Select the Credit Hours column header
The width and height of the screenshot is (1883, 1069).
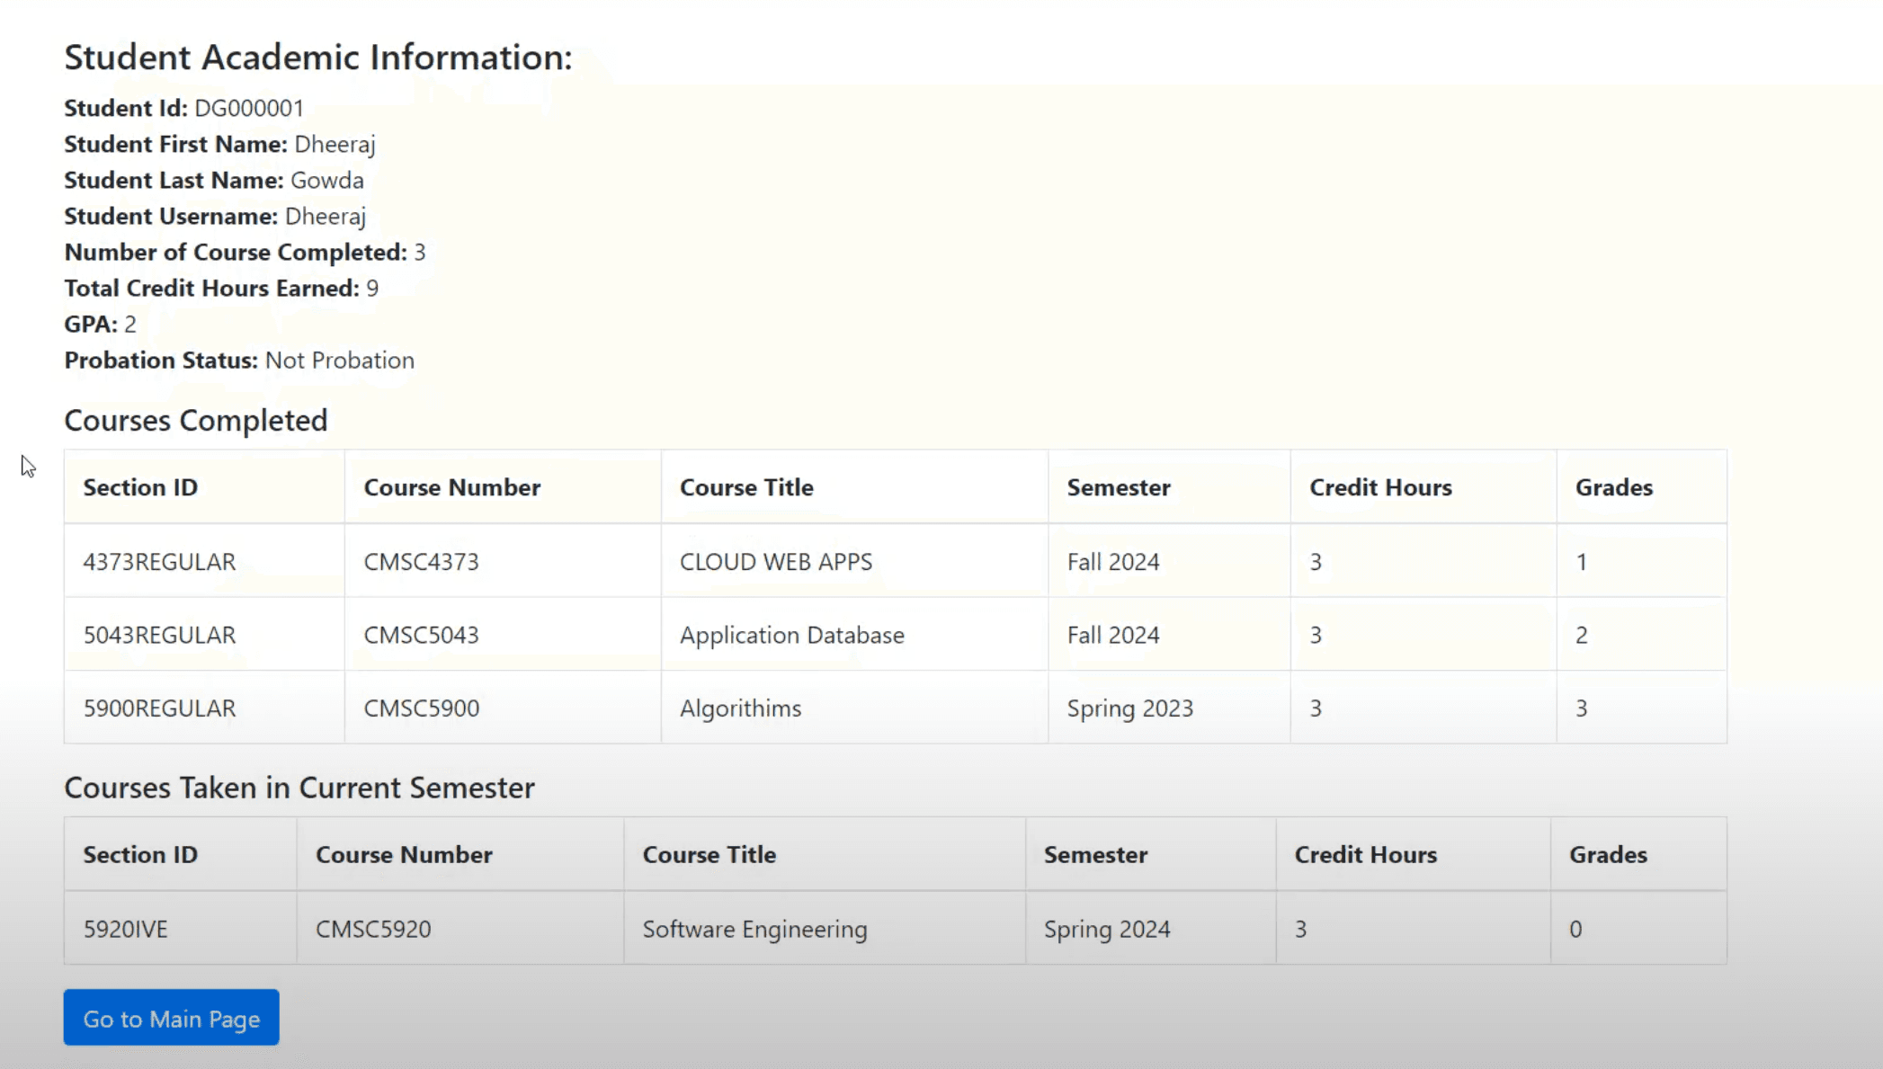1380,486
